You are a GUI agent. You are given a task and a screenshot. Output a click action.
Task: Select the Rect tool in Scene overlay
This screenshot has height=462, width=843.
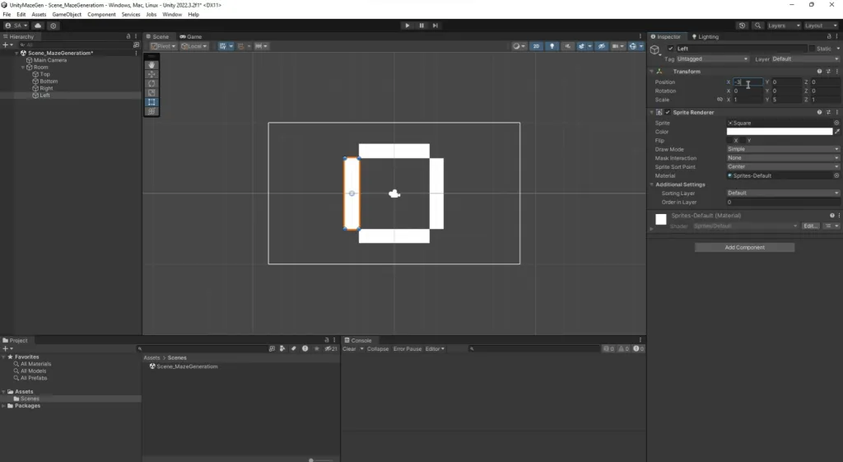151,102
